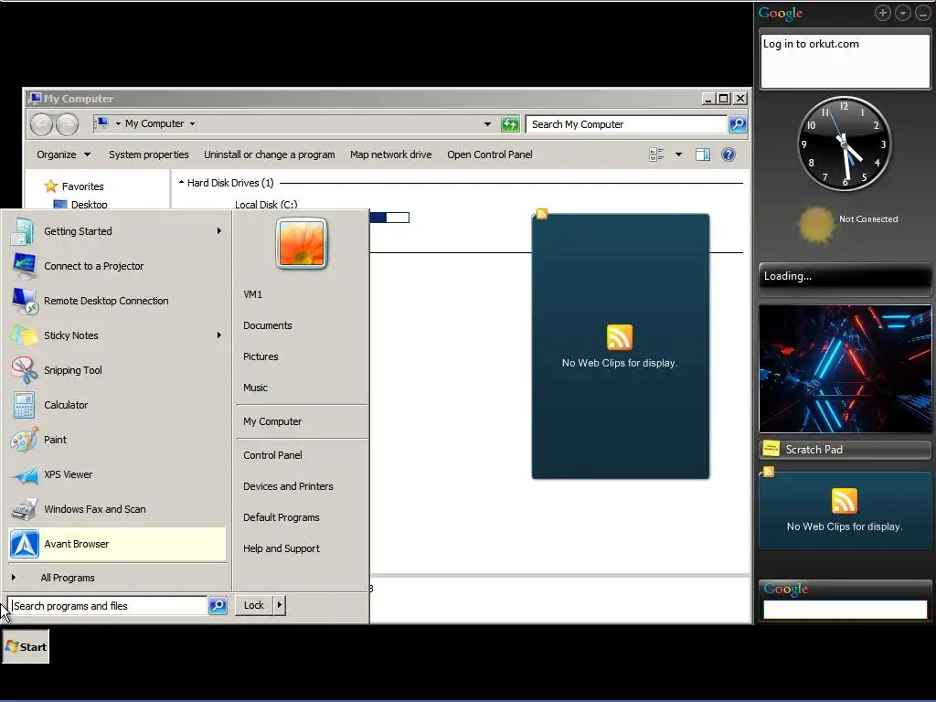Image resolution: width=936 pixels, height=702 pixels.
Task: Click the neon photo gadget thumbnail
Action: pyautogui.click(x=845, y=369)
